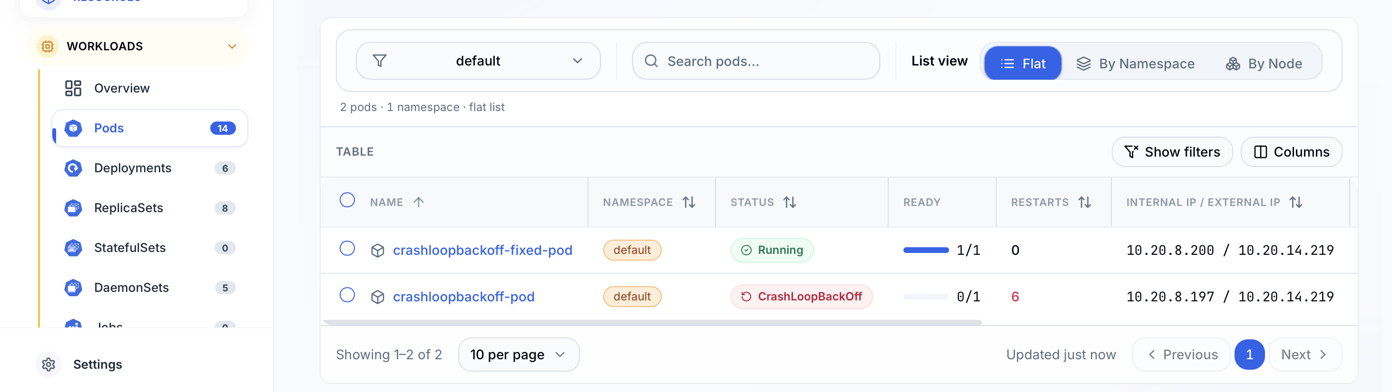
Task: Click the Running status badge
Action: [x=772, y=250]
